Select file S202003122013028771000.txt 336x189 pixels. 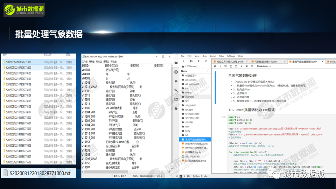[x=38, y=173]
